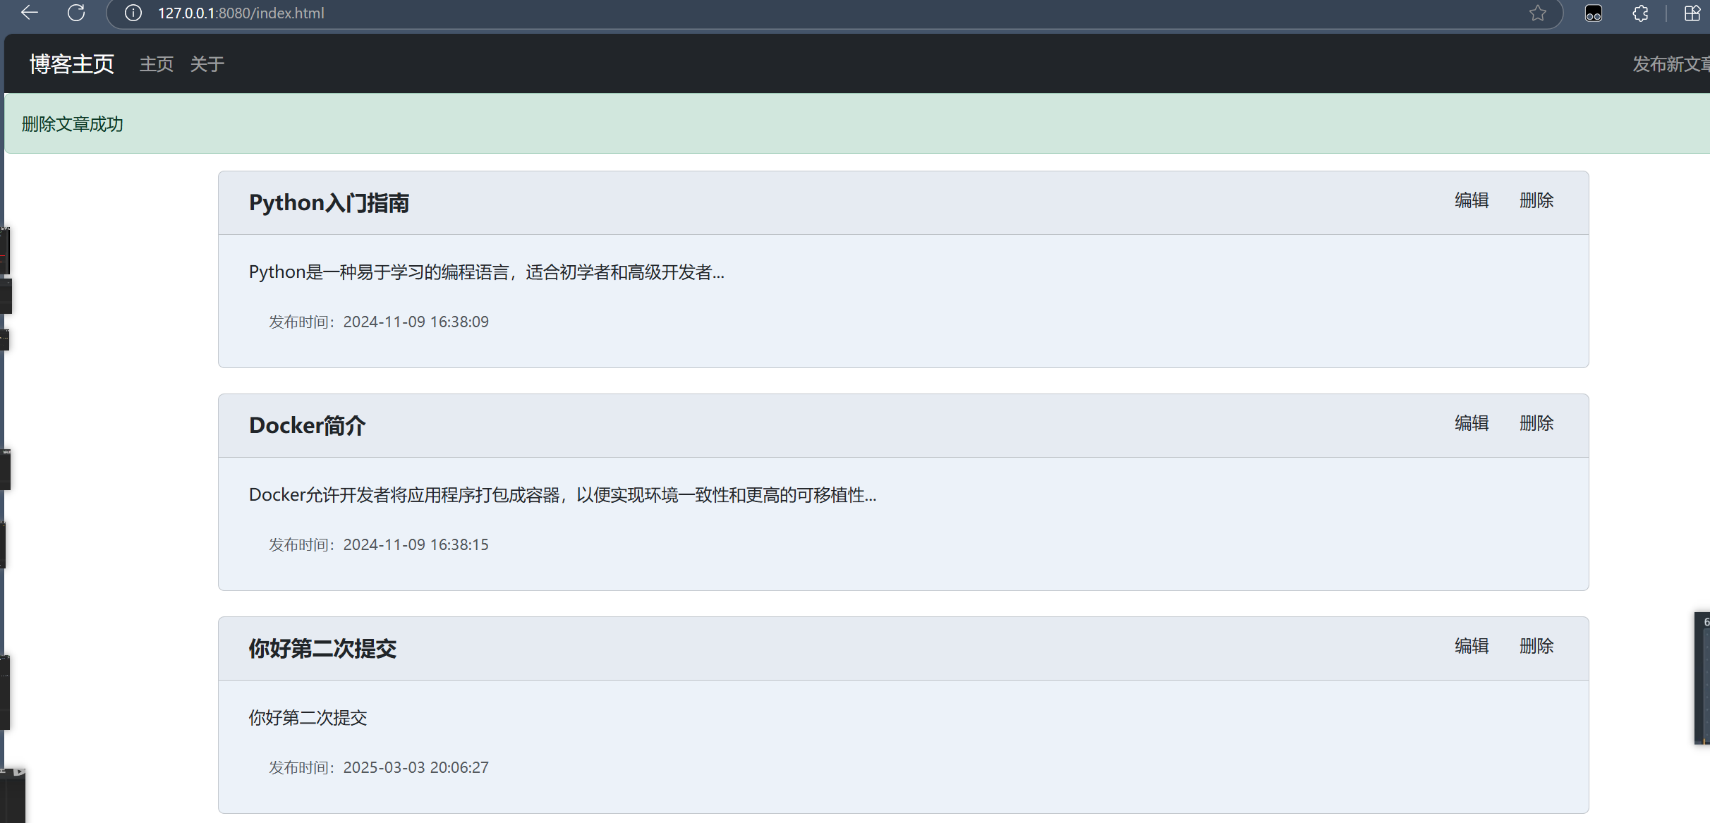This screenshot has width=1710, height=823.
Task: Click the browser back arrow
Action: 29,13
